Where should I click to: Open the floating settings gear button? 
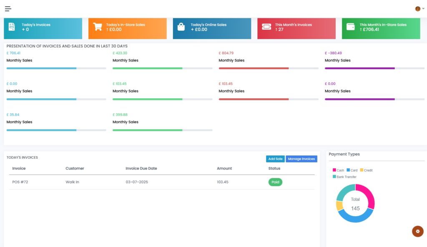pyautogui.click(x=417, y=231)
